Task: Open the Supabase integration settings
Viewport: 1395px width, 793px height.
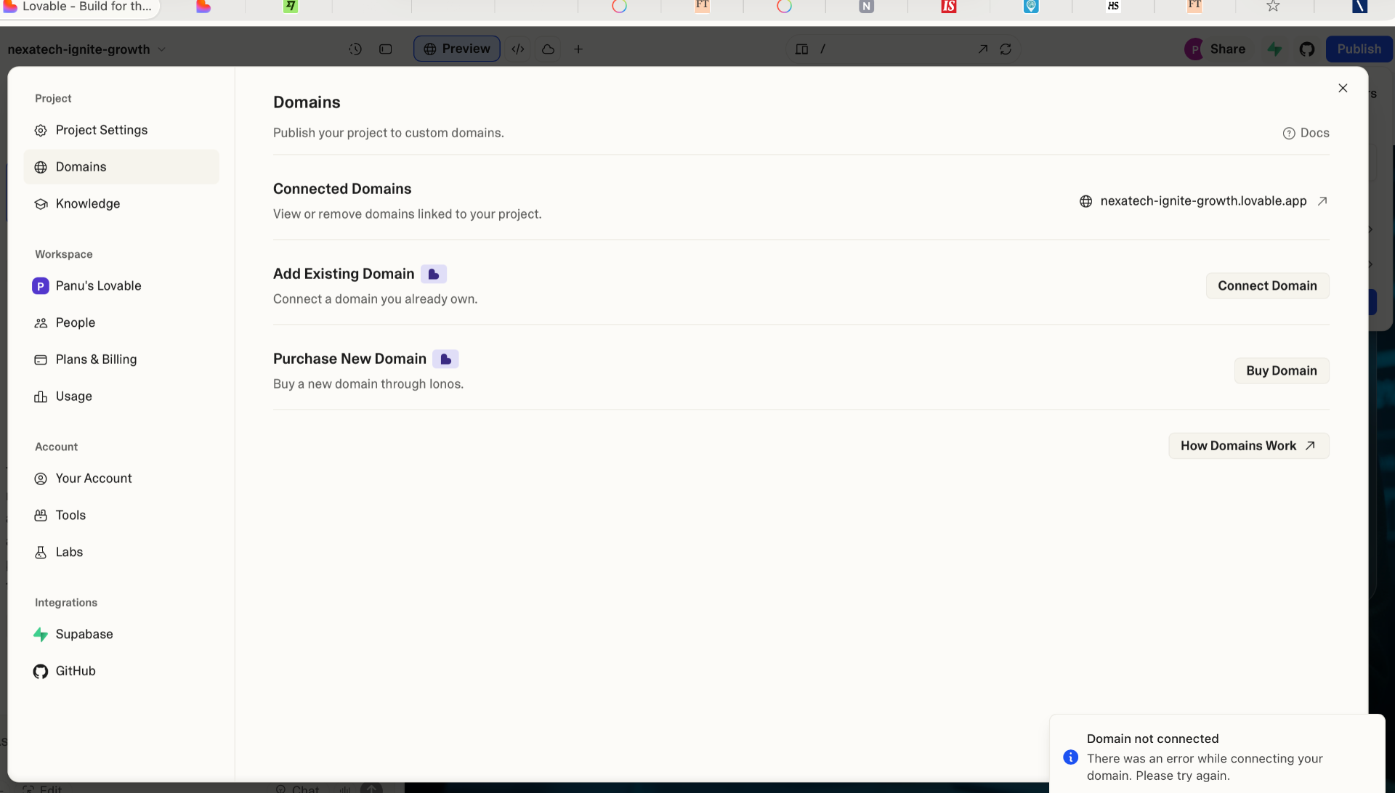Action: pyautogui.click(x=84, y=634)
